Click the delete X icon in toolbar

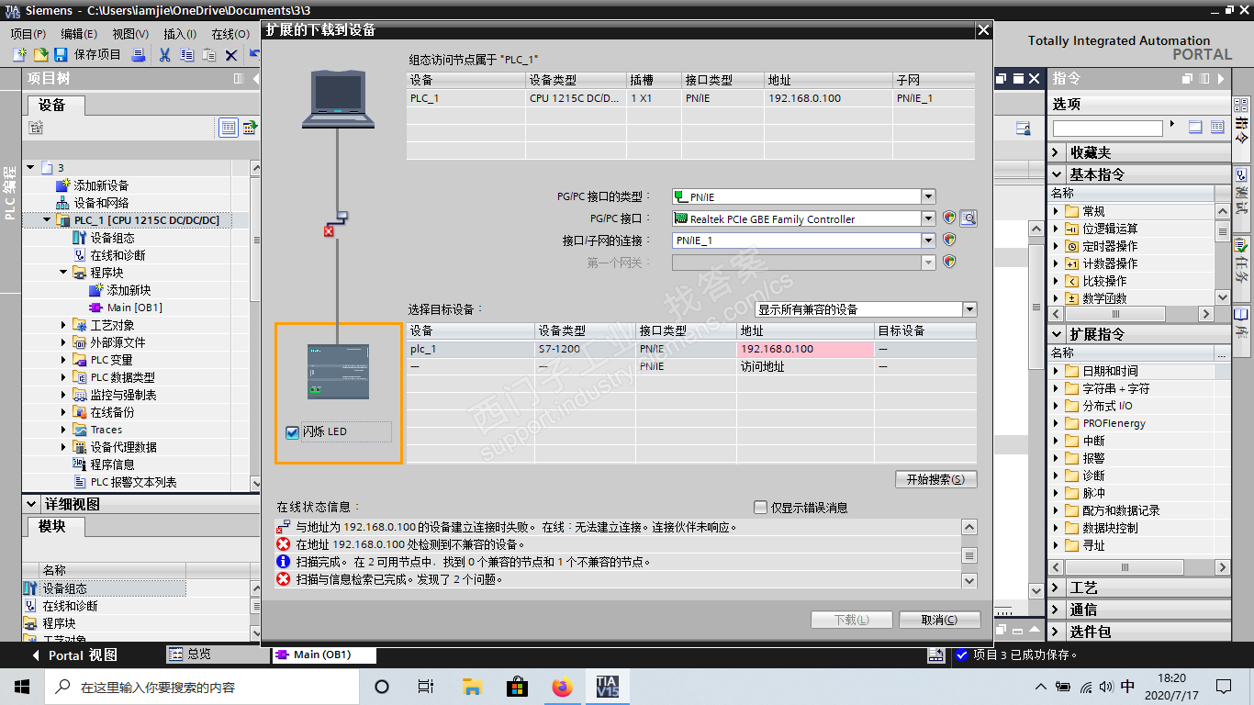click(231, 55)
